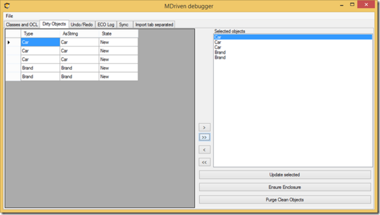Click the MDriven logo icon in title bar
380x215 pixels.
coord(7,5)
